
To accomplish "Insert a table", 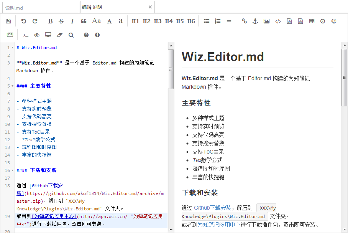I will pos(312,21).
